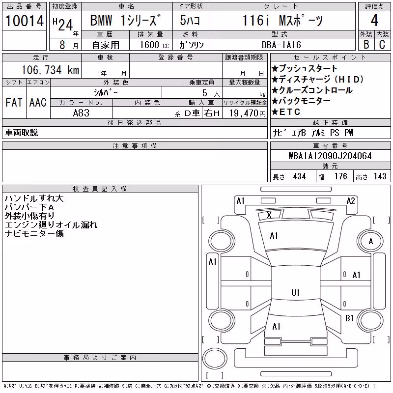
Task: Click the エンジン廻りオイル漏れ inspector note
Action: point(51,225)
